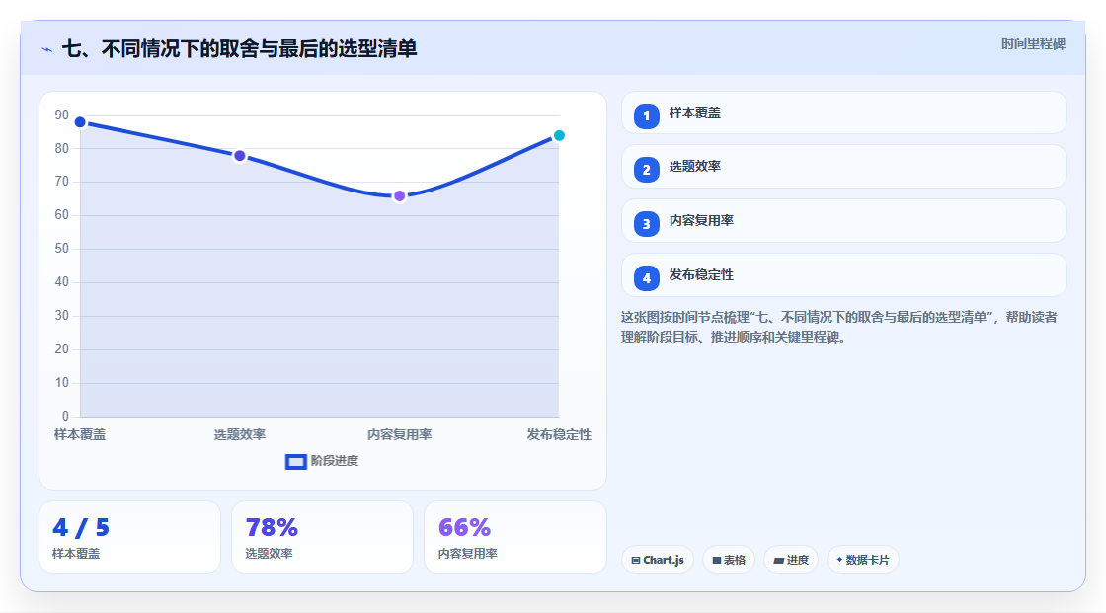The image size is (1106, 613).
Task: Click the number 4 badge for 发布稳定性
Action: [646, 278]
